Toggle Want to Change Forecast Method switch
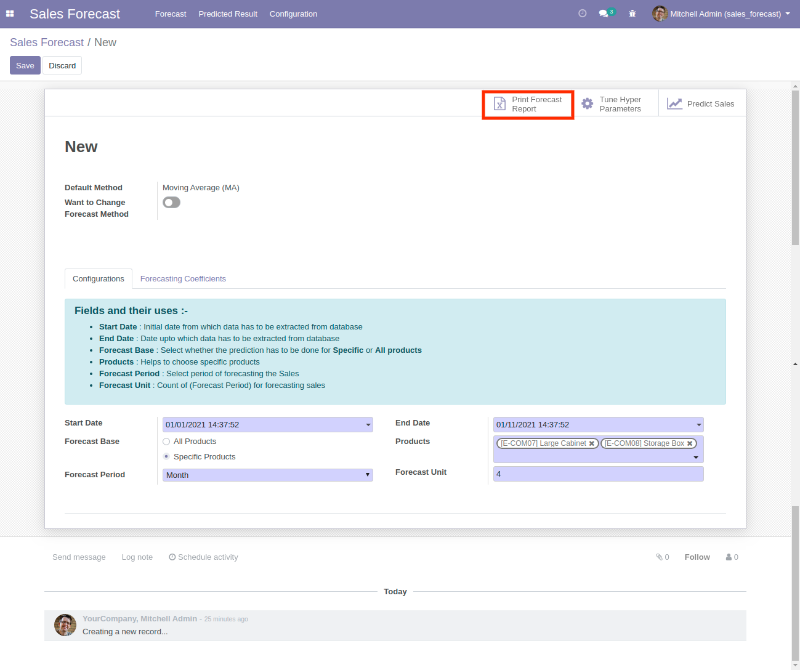The image size is (800, 670). tap(171, 203)
